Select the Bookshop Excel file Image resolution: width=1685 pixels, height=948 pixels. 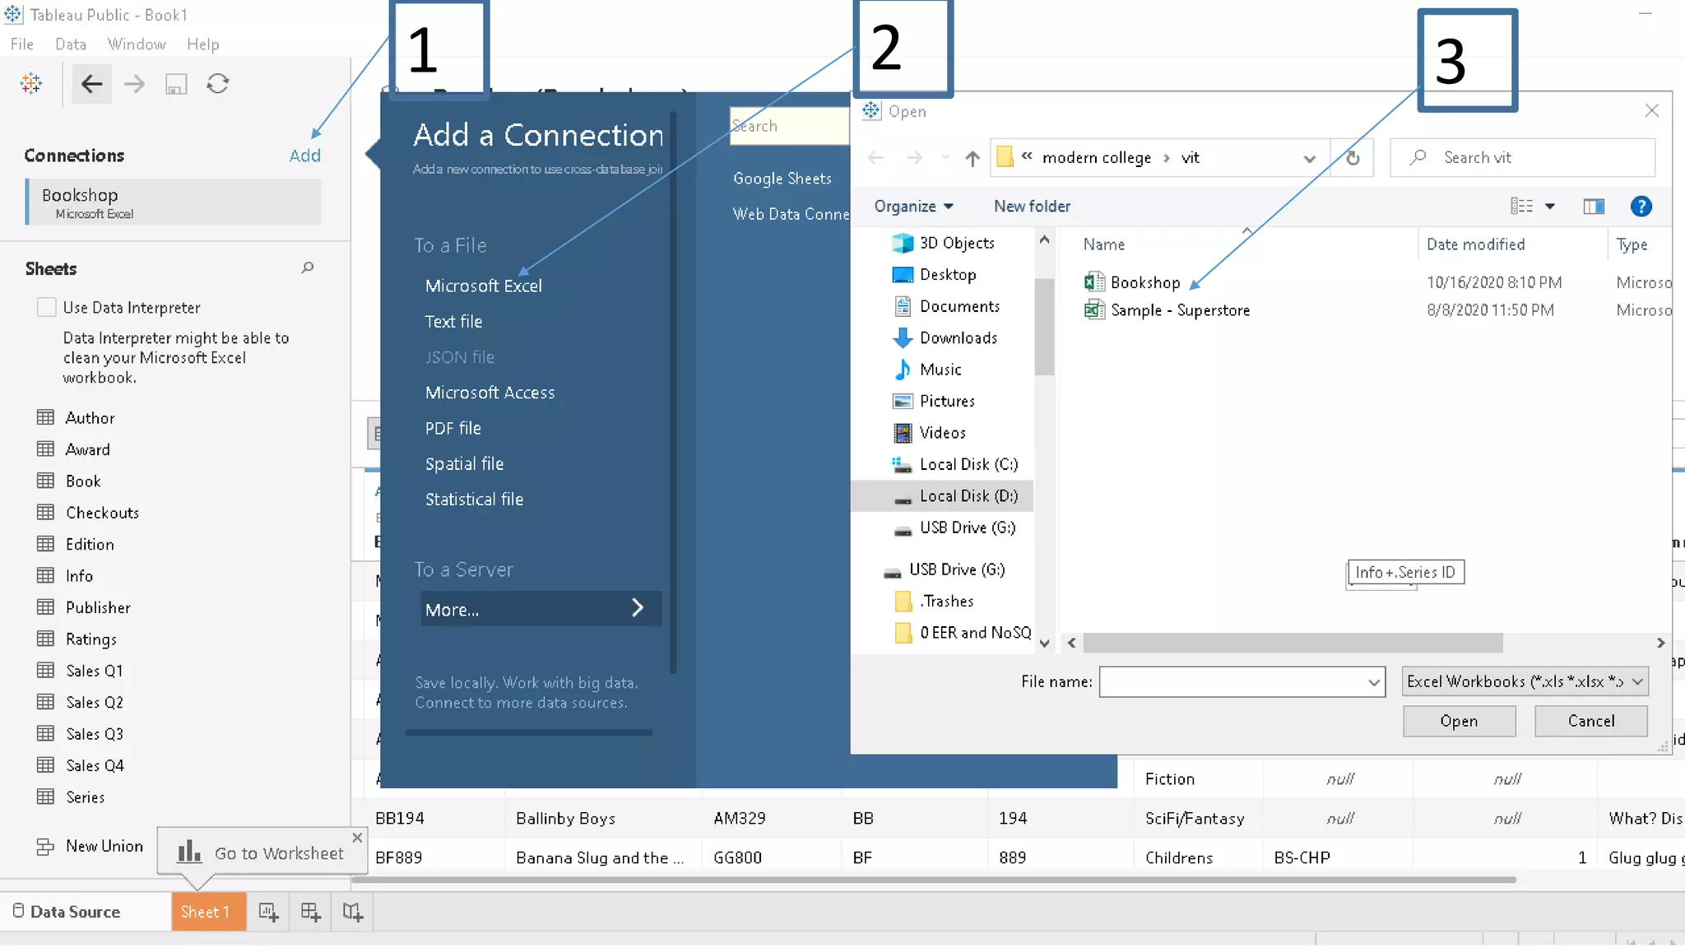(1144, 282)
